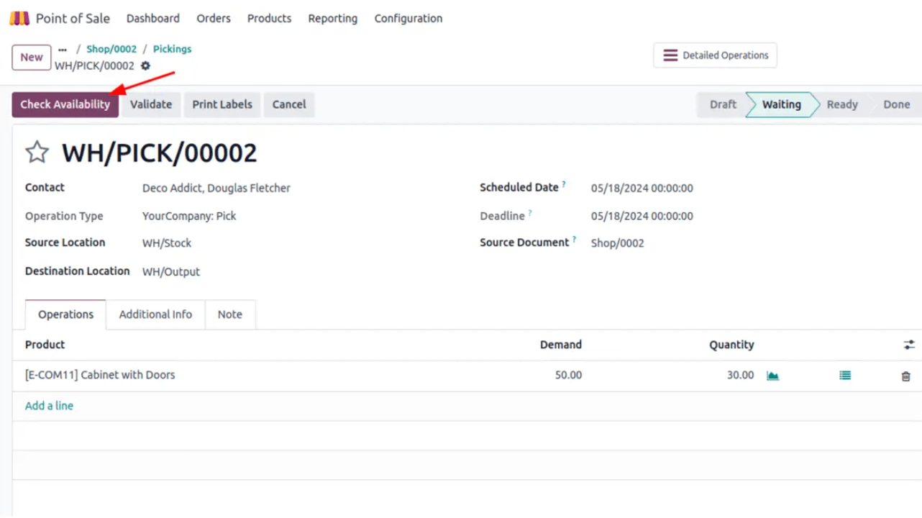
Task: Show the Scheduled Date help tooltip question mark
Action: 564,185
